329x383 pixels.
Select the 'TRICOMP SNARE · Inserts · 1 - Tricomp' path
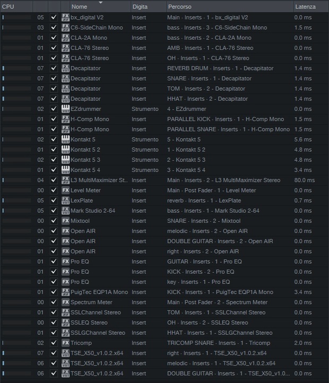click(x=219, y=343)
